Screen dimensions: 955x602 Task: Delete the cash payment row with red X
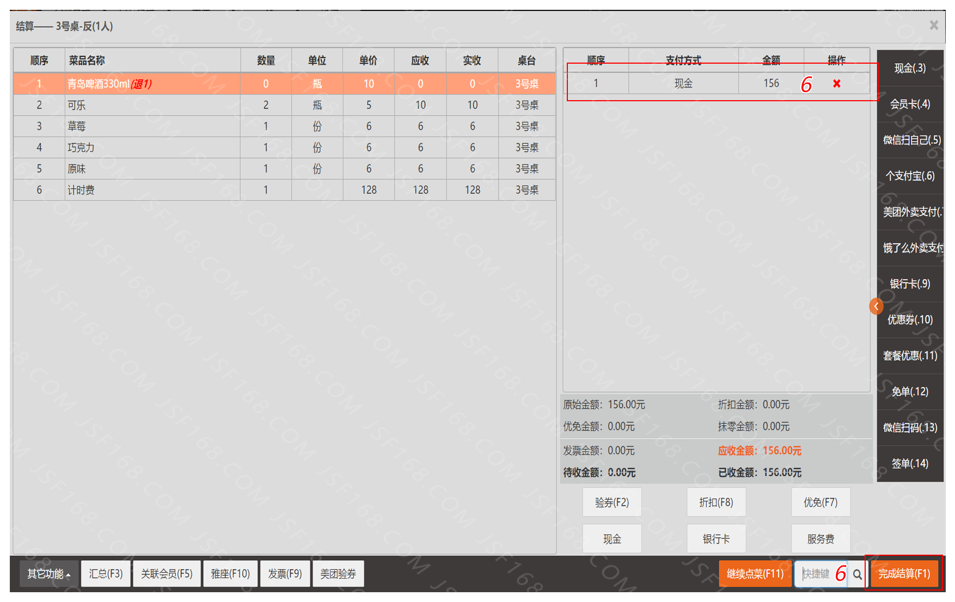click(x=836, y=83)
